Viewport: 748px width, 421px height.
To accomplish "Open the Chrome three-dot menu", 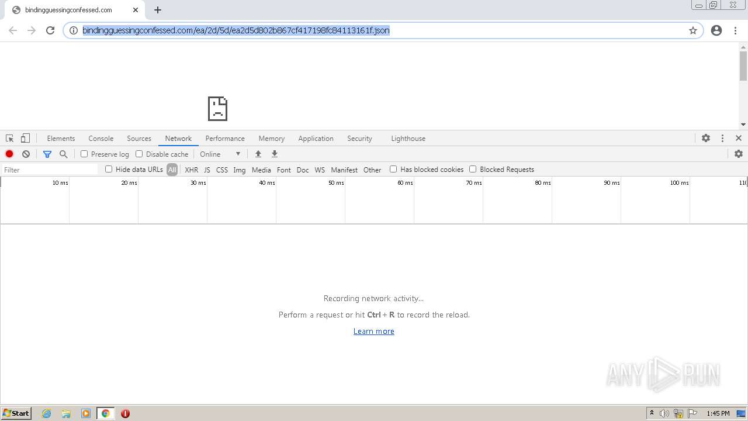I will [735, 30].
